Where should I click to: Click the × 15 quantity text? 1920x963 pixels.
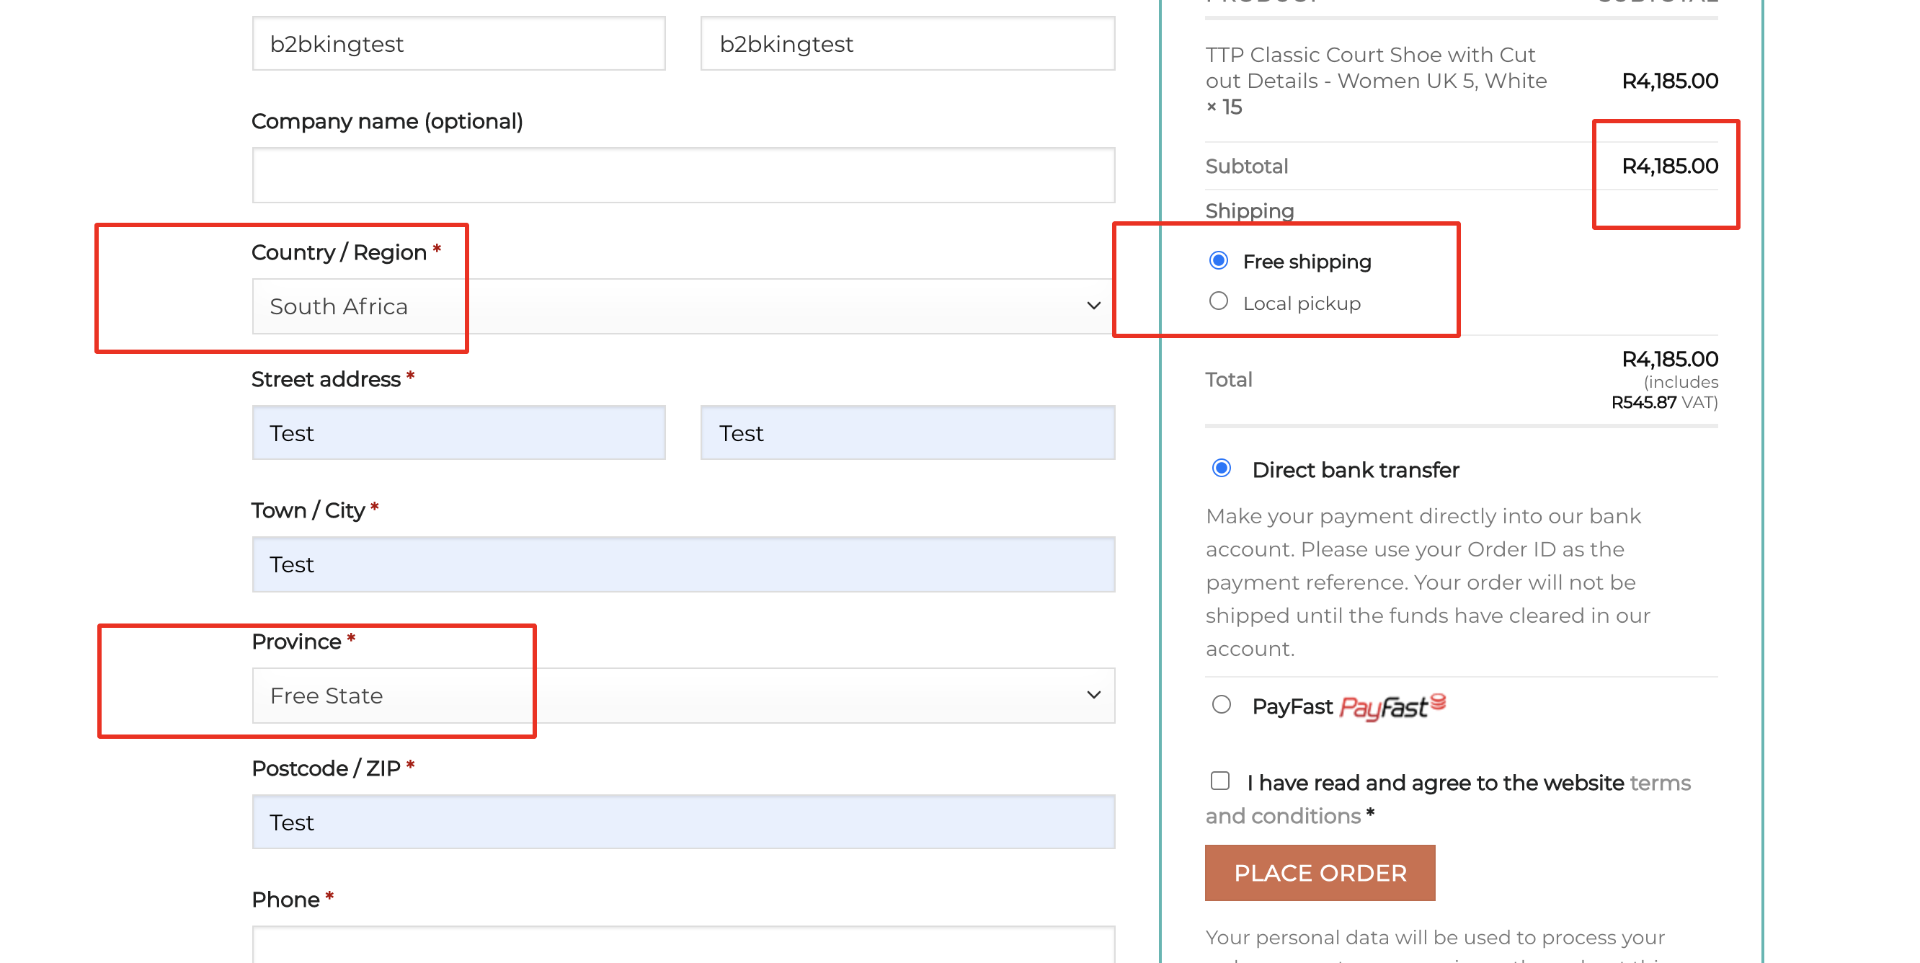tap(1224, 107)
